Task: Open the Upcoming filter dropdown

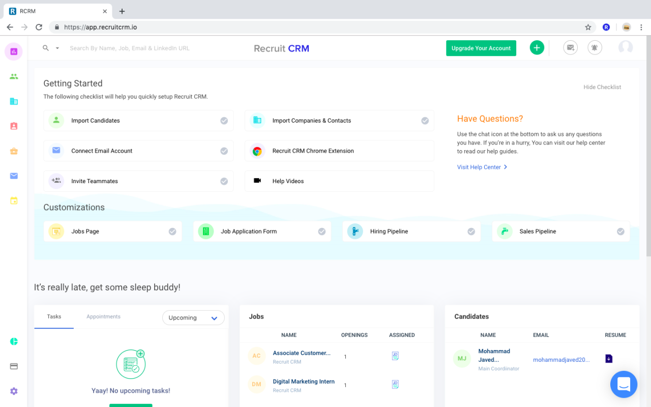Action: tap(193, 317)
